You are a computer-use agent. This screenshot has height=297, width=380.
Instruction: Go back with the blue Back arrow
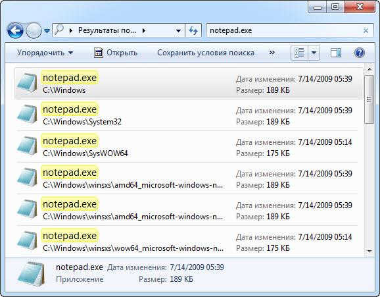[x=15, y=30]
